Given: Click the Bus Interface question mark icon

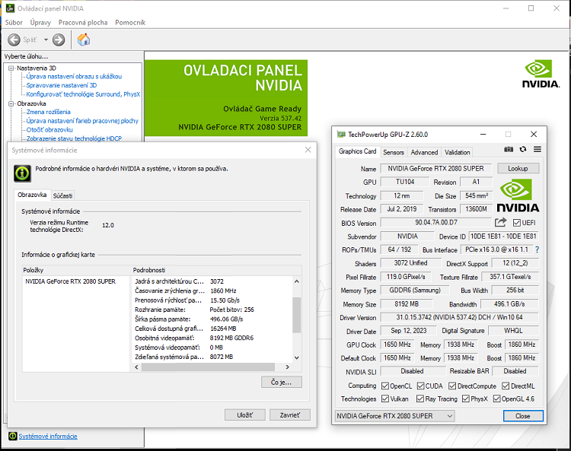Looking at the screenshot, I should point(537,249).
